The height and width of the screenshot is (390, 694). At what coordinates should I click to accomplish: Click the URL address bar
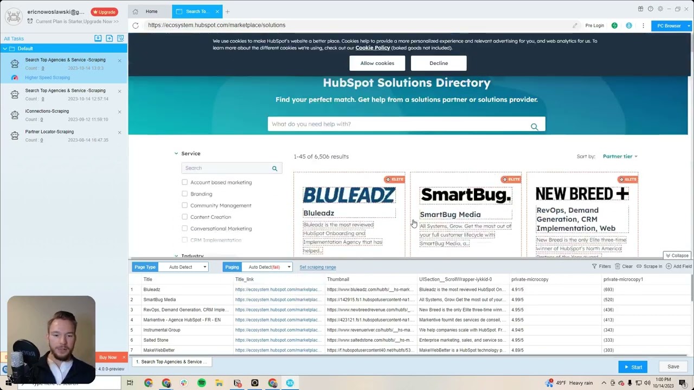[x=358, y=25]
